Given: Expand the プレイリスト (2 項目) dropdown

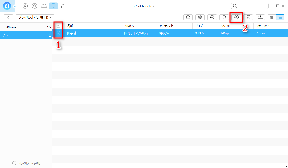Looking at the screenshot, I should [x=35, y=17].
